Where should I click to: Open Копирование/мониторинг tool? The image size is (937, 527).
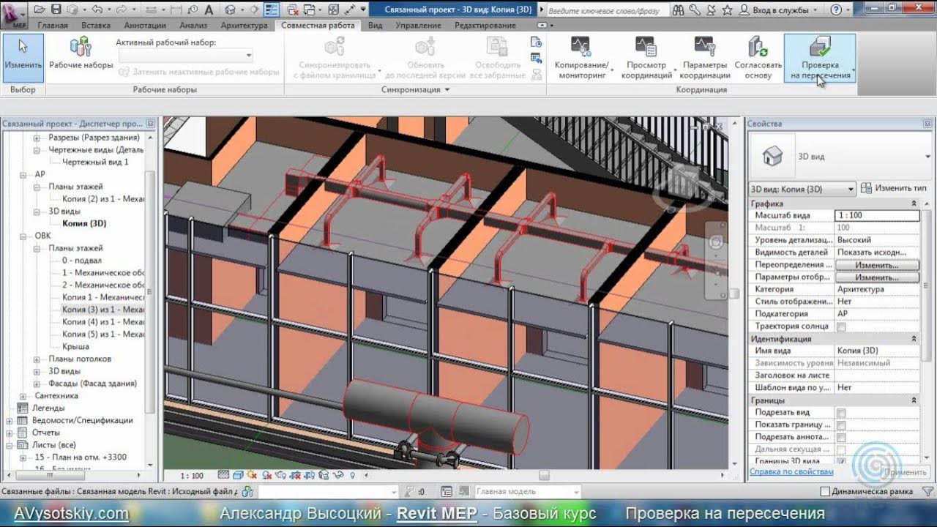(x=582, y=58)
